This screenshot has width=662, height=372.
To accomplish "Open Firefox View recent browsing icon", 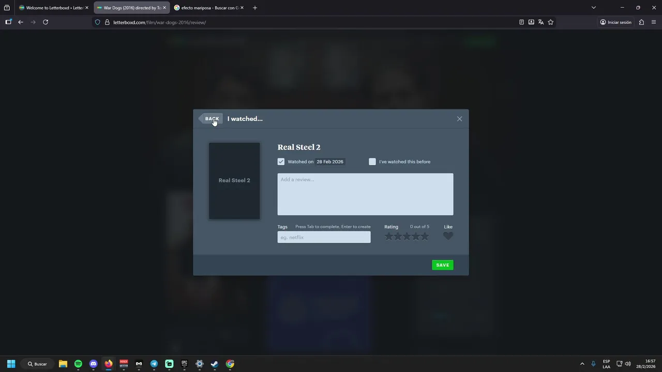I will coord(7,8).
